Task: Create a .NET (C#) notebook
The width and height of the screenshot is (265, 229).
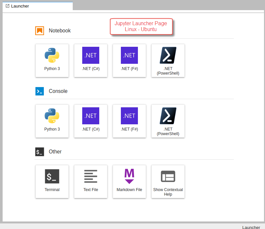Action: click(x=91, y=61)
